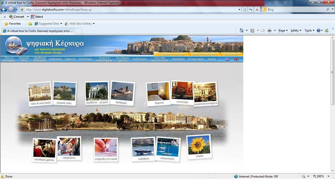Open a new blank tab
The width and height of the screenshot is (335, 179).
pyautogui.click(x=78, y=31)
